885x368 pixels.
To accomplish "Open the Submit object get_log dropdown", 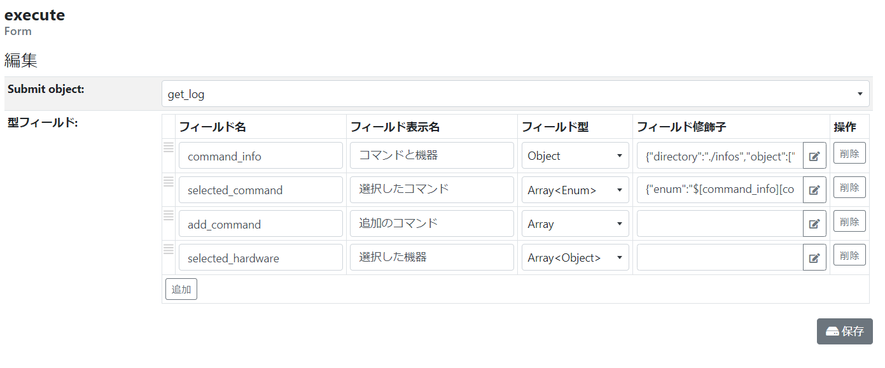I will pos(515,94).
